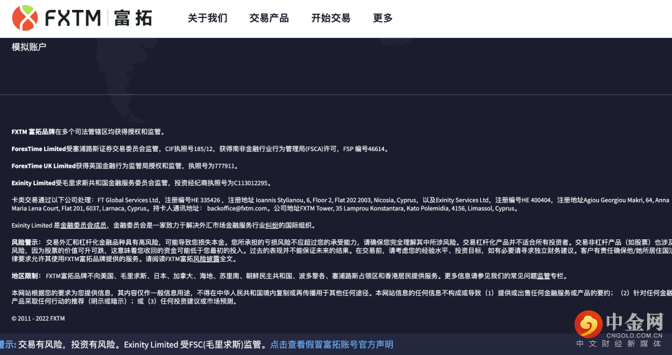
Task: Click the license number 777911 text
Action: pyautogui.click(x=225, y=166)
